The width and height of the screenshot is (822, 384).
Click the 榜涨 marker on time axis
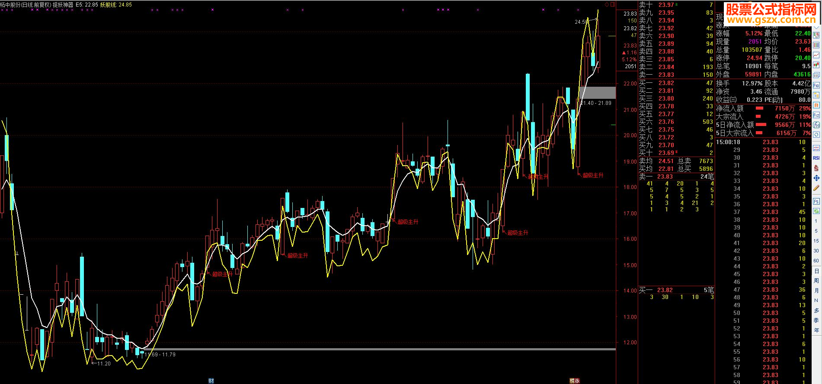pos(574,381)
